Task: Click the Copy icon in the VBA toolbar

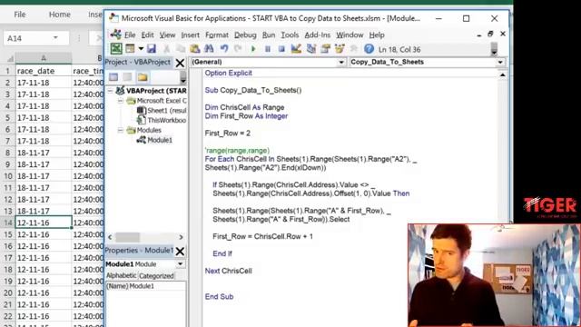Action: coord(181,48)
